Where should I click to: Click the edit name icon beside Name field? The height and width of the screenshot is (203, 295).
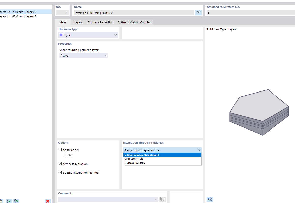(x=198, y=13)
